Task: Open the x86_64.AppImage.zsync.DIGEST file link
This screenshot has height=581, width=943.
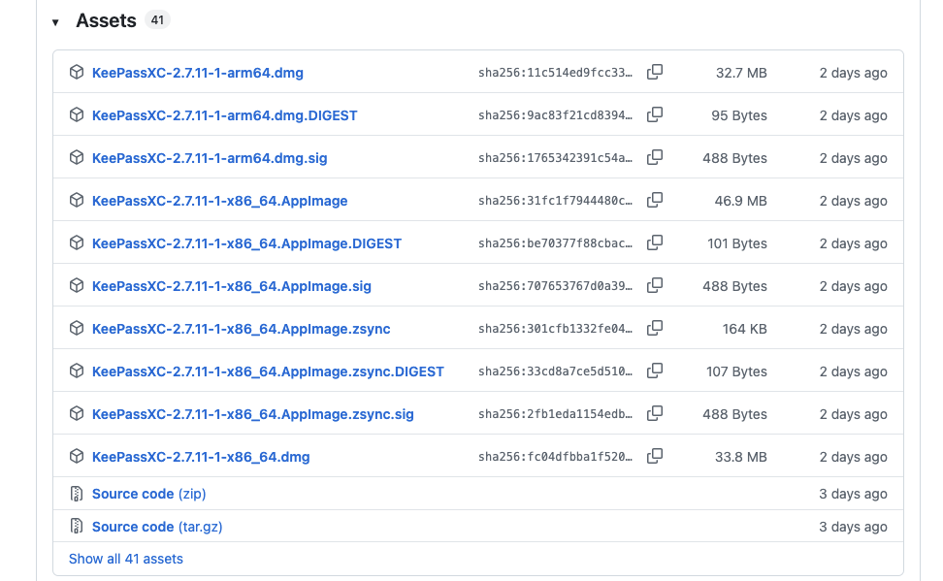Action: 268,371
